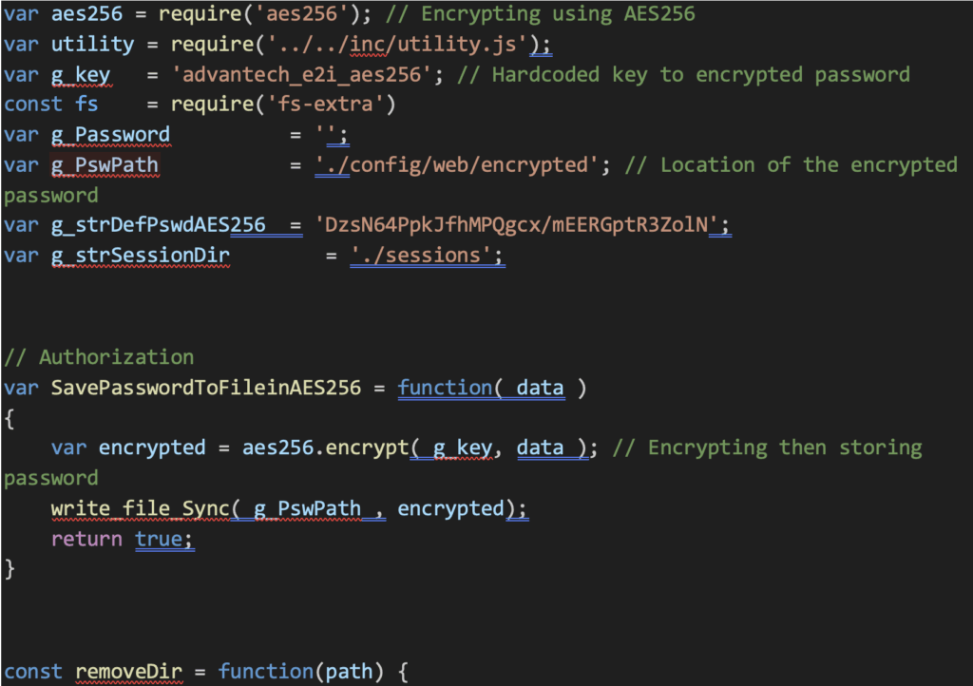Click the write_file_Sync function call
Image resolution: width=973 pixels, height=686 pixels.
(x=140, y=508)
